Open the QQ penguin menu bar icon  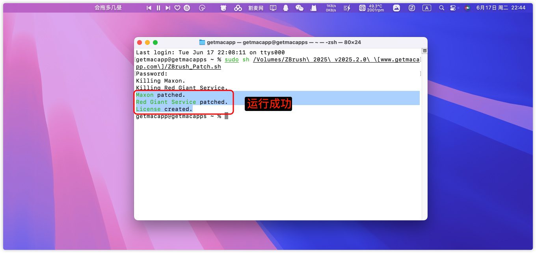pos(286,8)
